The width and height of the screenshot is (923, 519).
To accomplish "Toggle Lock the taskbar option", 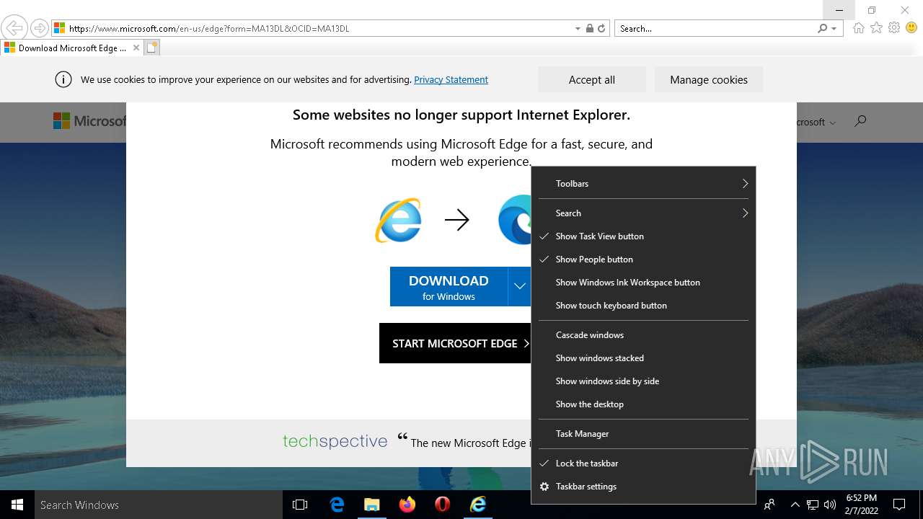I will (x=643, y=463).
